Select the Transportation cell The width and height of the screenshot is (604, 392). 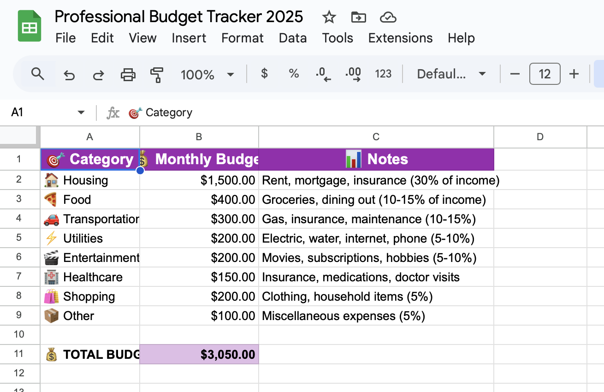(x=90, y=219)
